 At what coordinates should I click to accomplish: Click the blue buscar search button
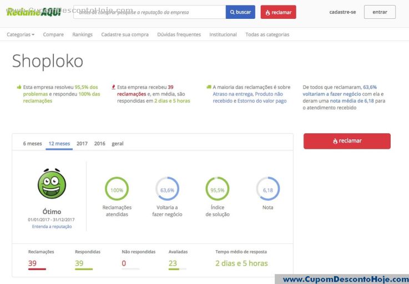click(x=240, y=12)
